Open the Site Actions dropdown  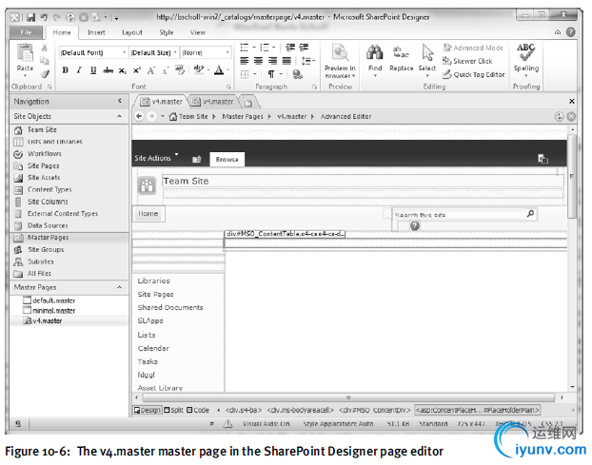(x=156, y=158)
